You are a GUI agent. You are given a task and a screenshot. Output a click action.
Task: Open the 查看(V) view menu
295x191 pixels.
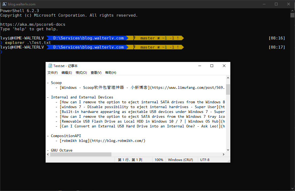[96, 73]
